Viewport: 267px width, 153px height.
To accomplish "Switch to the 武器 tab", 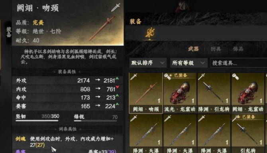I will coord(193,49).
